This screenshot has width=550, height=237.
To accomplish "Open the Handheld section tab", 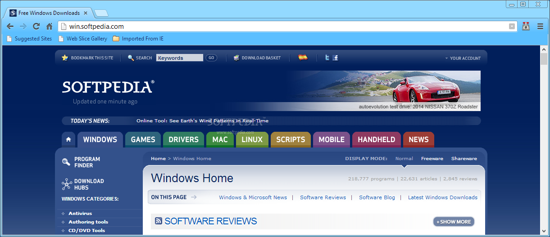I will [377, 139].
